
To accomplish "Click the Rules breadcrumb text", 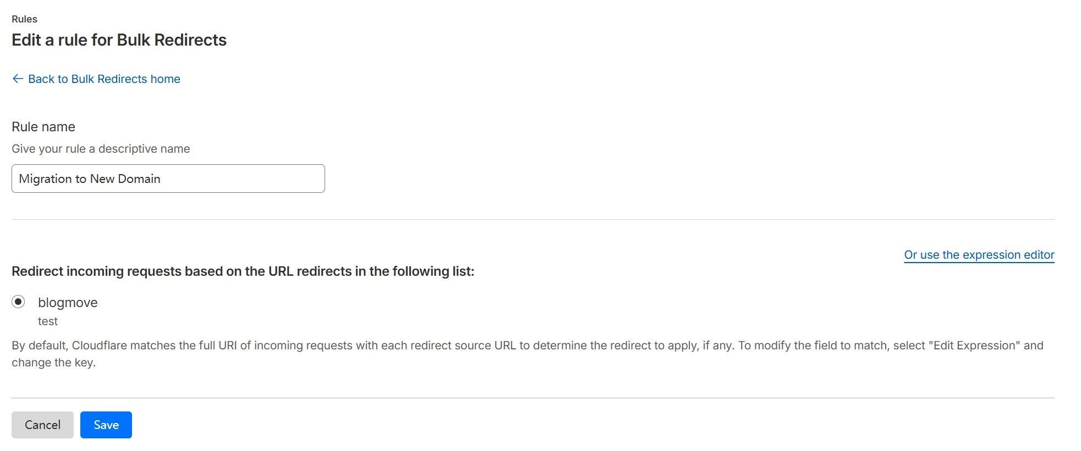I will point(25,19).
